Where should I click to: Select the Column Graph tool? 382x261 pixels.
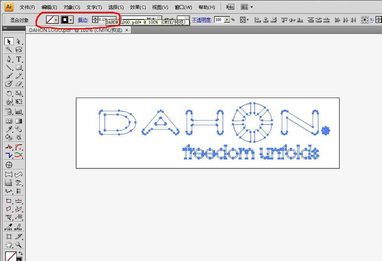click(19, 111)
